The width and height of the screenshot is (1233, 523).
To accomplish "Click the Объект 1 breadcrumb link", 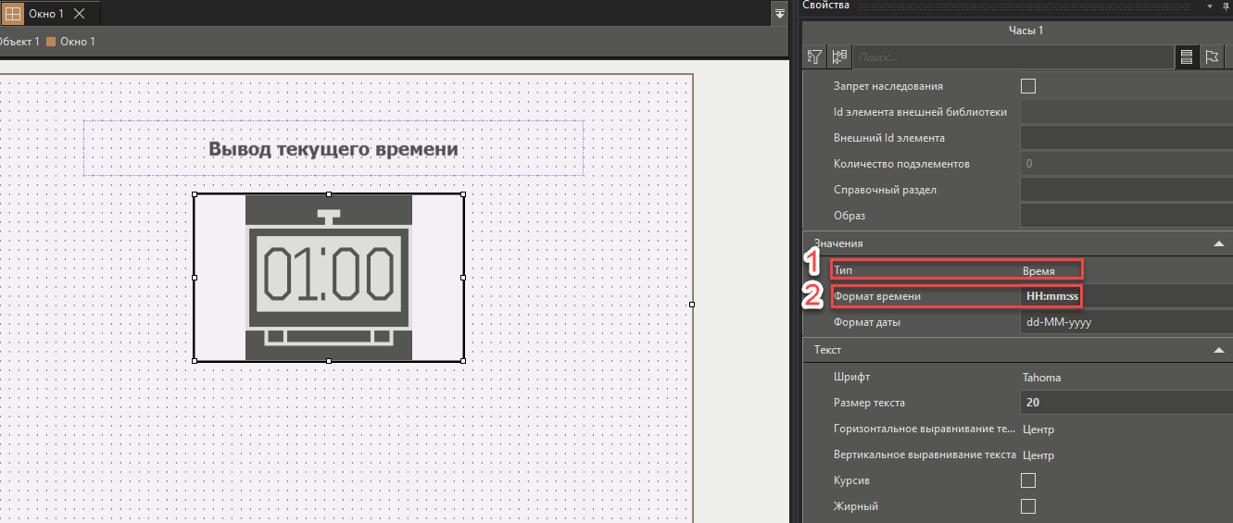I will click(19, 42).
